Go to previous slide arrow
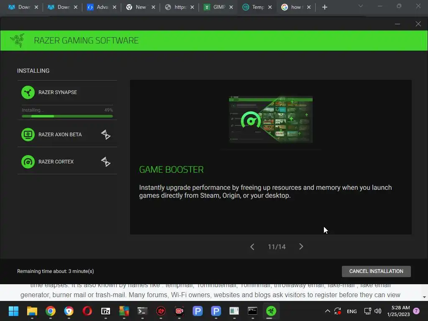428x321 pixels. [x=252, y=247]
